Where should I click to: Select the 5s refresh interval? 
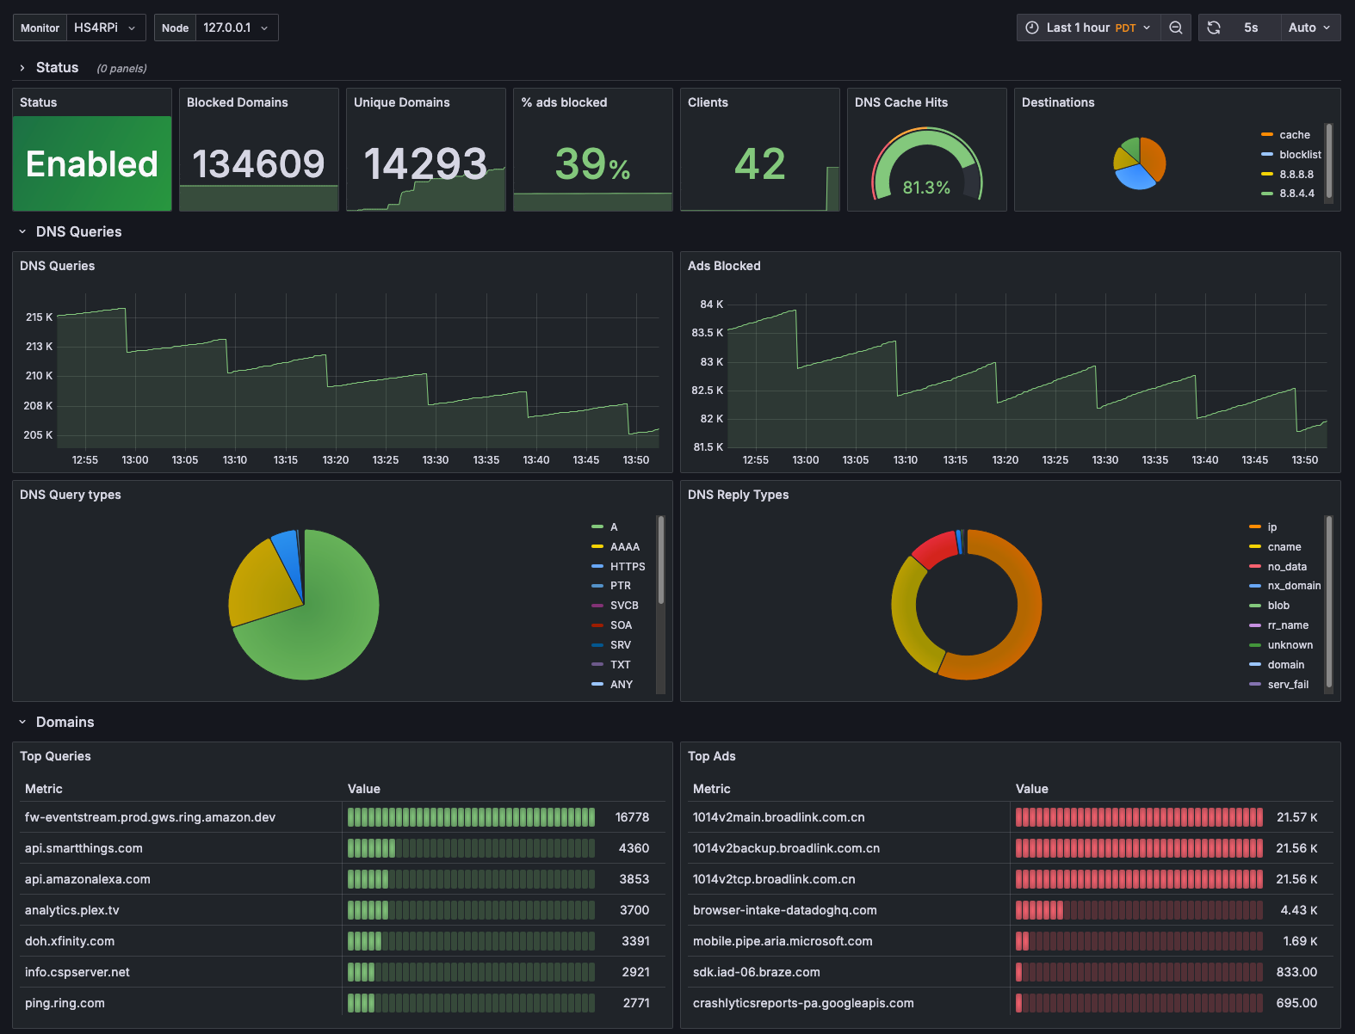1251,28
